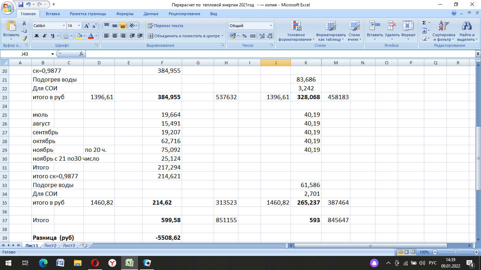Click the AutoSum sigma icon
Screen dimensions: 481x270
[x=424, y=23]
